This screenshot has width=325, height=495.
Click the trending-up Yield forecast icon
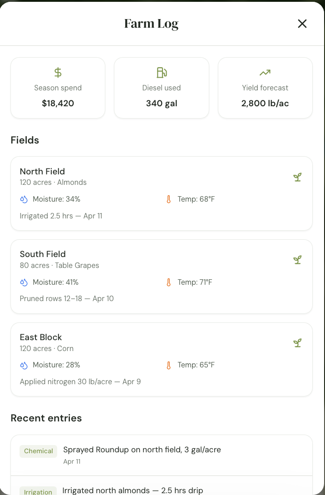tap(265, 73)
